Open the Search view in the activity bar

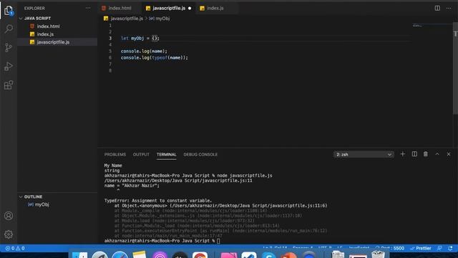click(9, 29)
